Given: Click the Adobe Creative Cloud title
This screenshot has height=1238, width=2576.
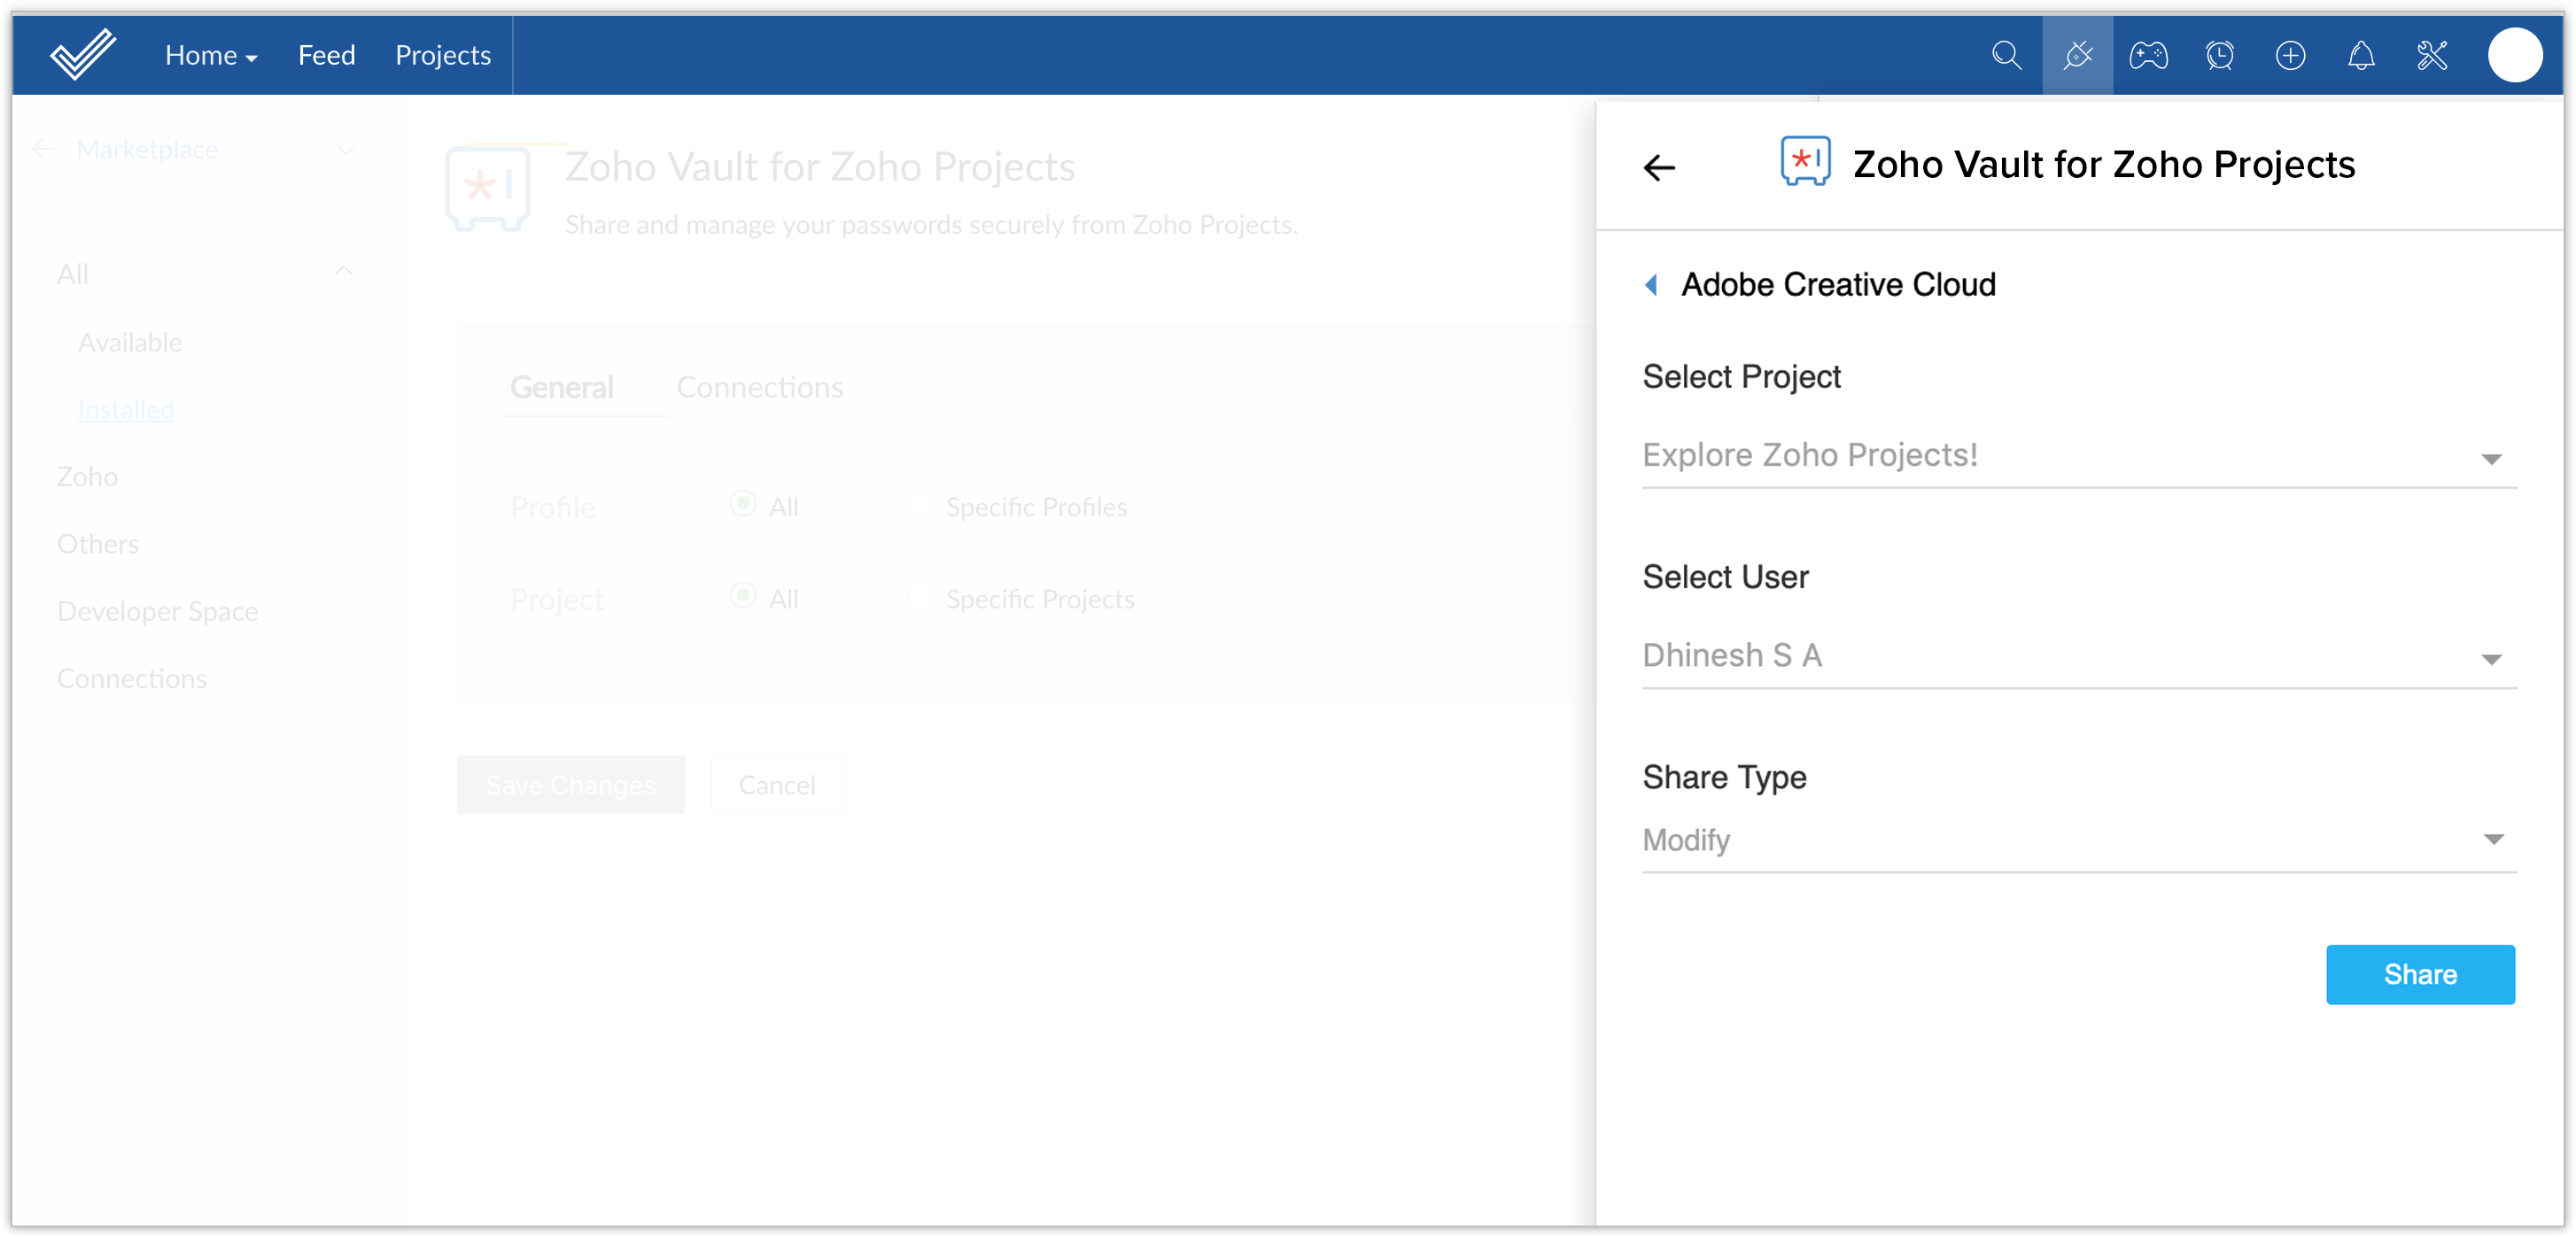Looking at the screenshot, I should click(x=1838, y=285).
